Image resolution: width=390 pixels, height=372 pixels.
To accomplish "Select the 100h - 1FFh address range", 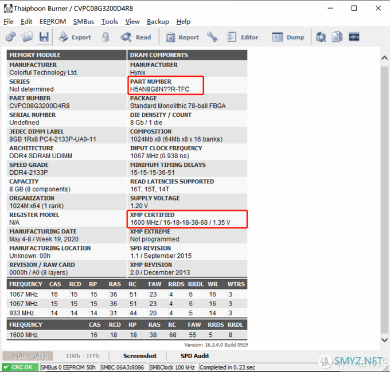I will [83, 356].
